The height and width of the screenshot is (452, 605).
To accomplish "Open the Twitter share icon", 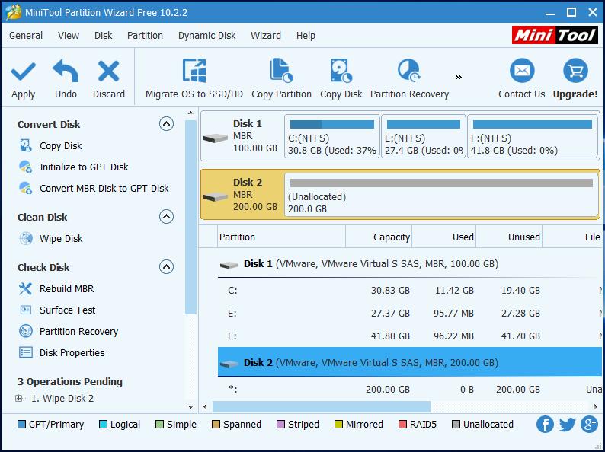I will 567,425.
